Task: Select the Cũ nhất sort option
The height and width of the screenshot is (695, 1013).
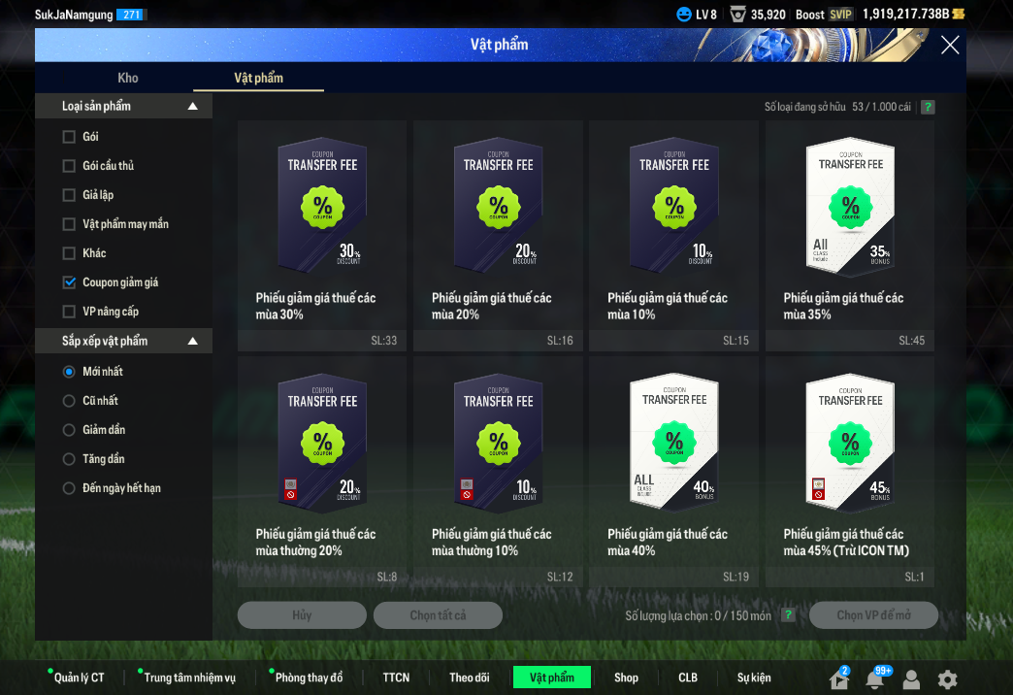Action: click(x=69, y=401)
